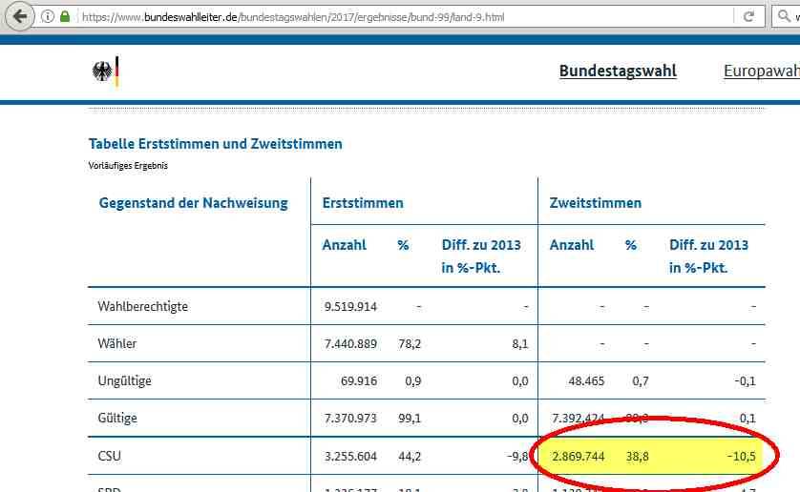
Task: Click the Vorläufiges Ergebnis subtitle text
Action: [x=128, y=165]
